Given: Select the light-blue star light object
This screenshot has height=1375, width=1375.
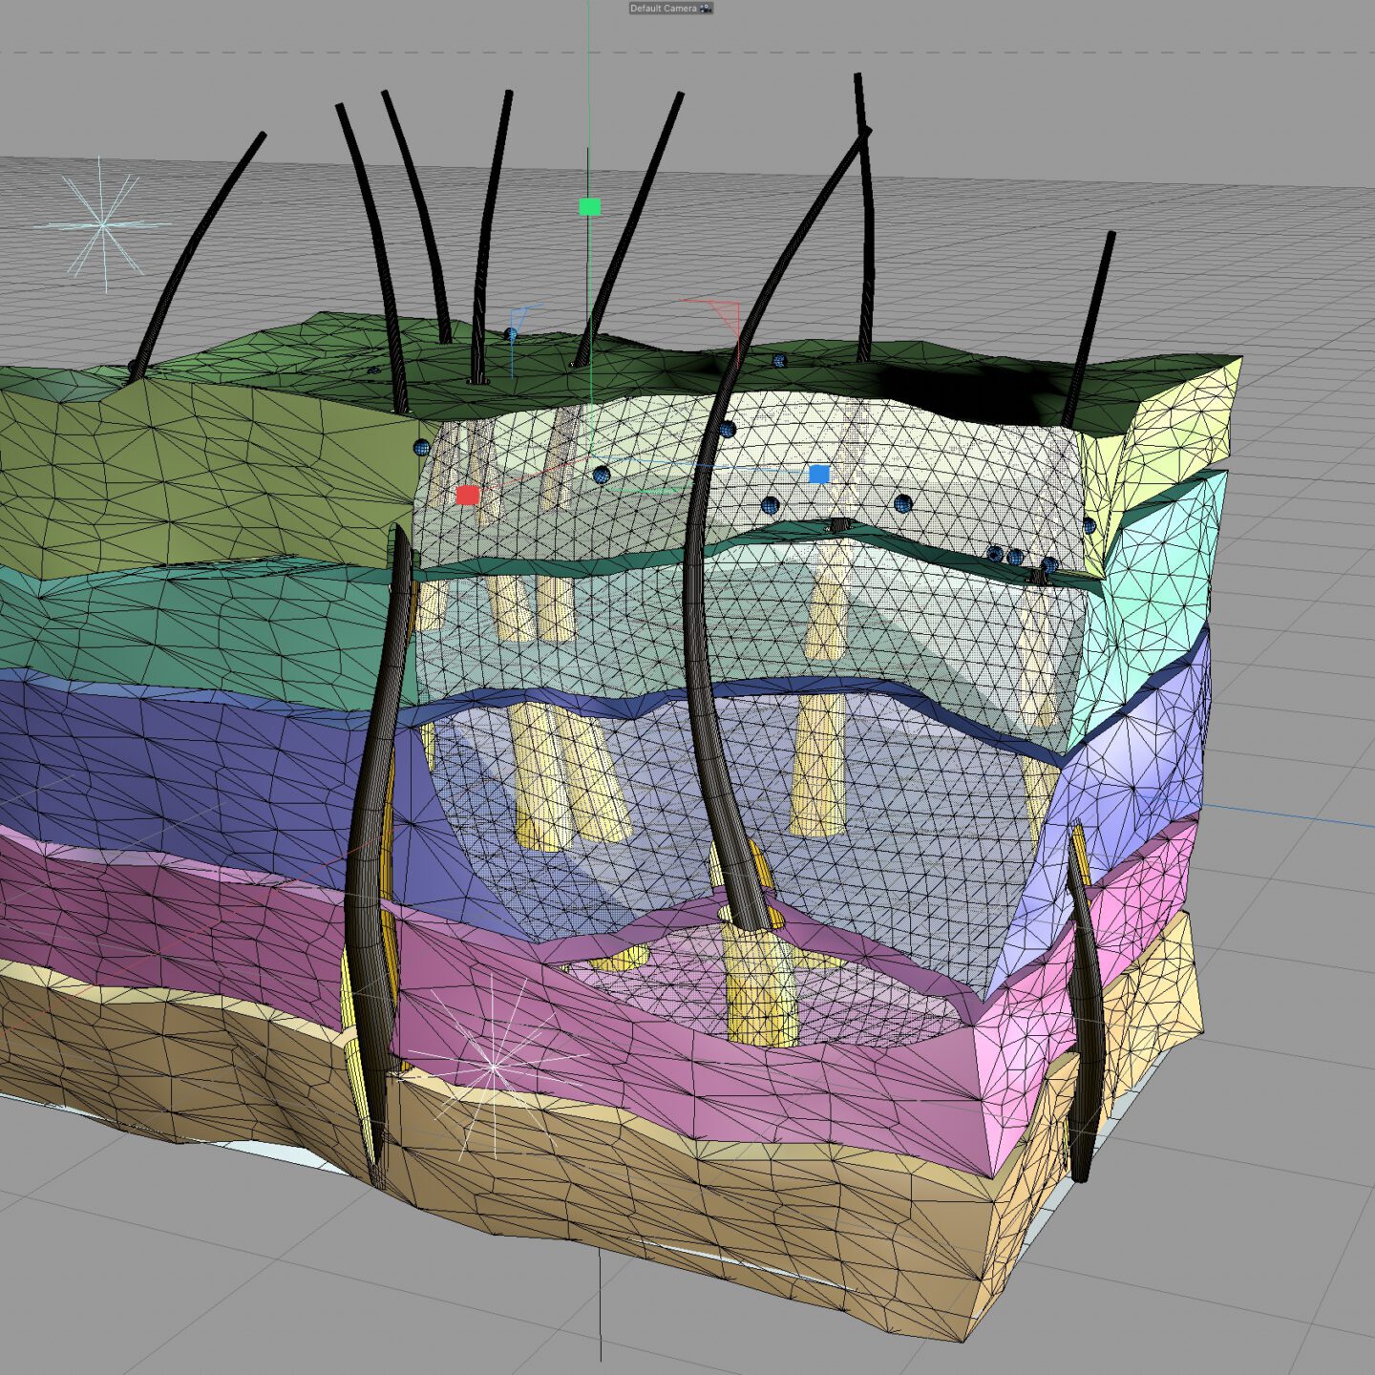Looking at the screenshot, I should (x=102, y=226).
